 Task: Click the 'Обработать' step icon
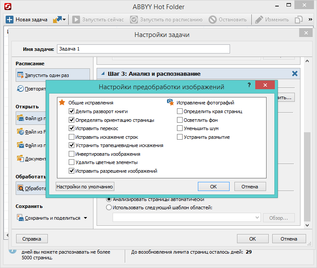pos(20,188)
